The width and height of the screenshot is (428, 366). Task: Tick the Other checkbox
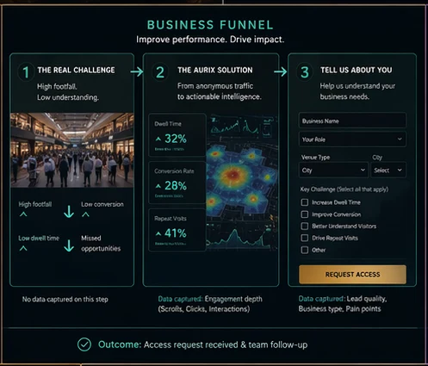[x=305, y=250]
